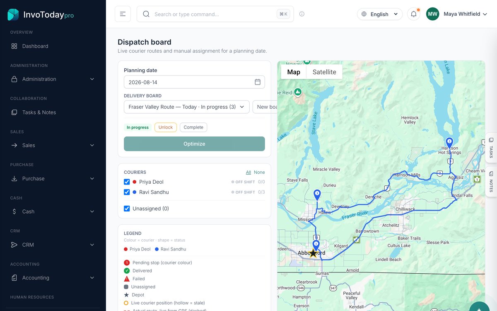The width and height of the screenshot is (497, 311).
Task: Click the InvoToday pro logo icon
Action: (13, 15)
